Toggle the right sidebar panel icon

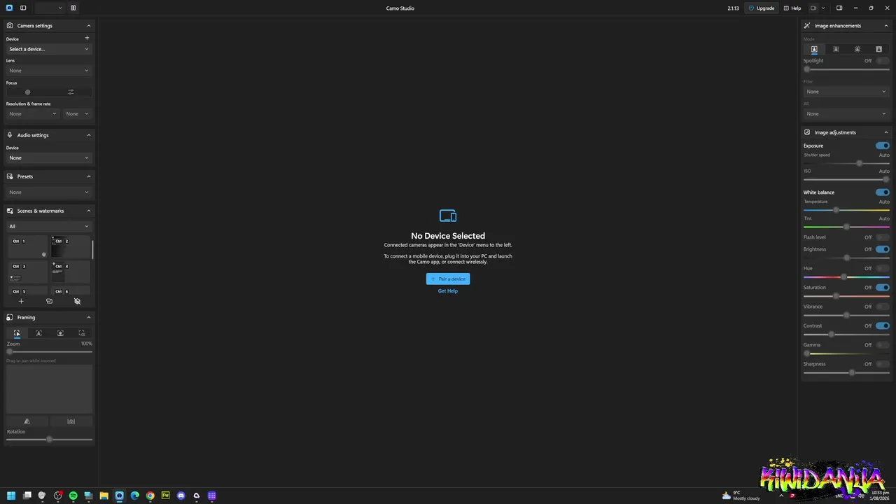(839, 8)
